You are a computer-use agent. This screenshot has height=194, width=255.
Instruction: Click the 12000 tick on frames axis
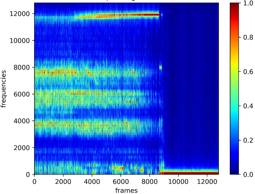click(207, 182)
